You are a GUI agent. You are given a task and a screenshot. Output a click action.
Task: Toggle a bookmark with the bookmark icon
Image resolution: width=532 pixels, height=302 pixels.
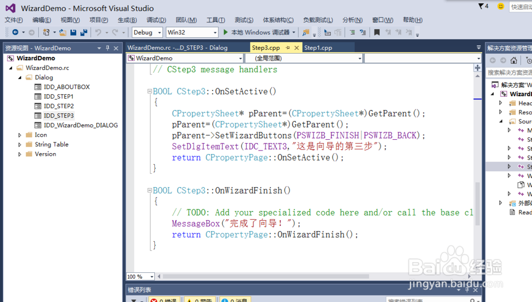[377, 32]
